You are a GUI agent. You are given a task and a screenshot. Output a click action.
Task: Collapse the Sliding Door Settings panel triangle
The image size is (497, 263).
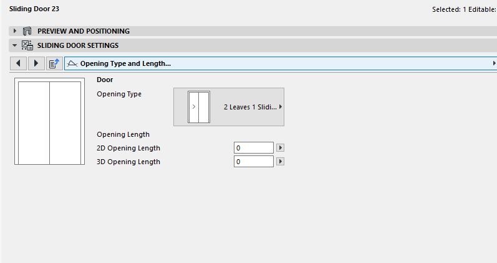pyautogui.click(x=15, y=45)
